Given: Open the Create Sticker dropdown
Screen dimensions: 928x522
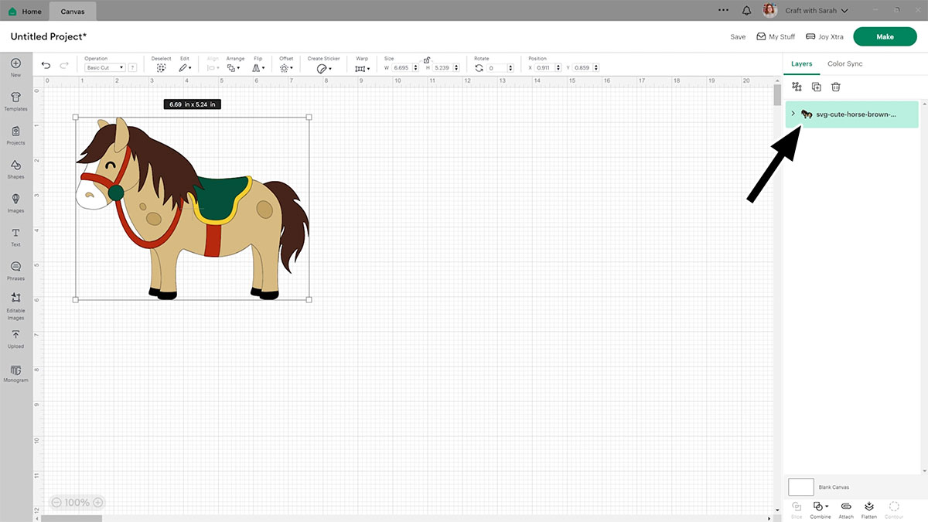Looking at the screenshot, I should [324, 68].
